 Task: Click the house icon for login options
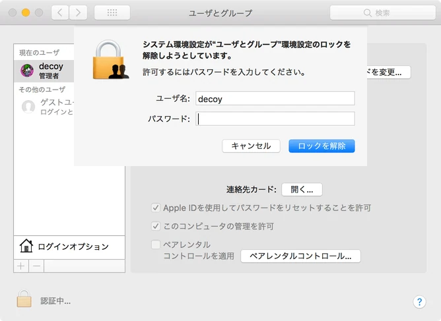tap(26, 246)
